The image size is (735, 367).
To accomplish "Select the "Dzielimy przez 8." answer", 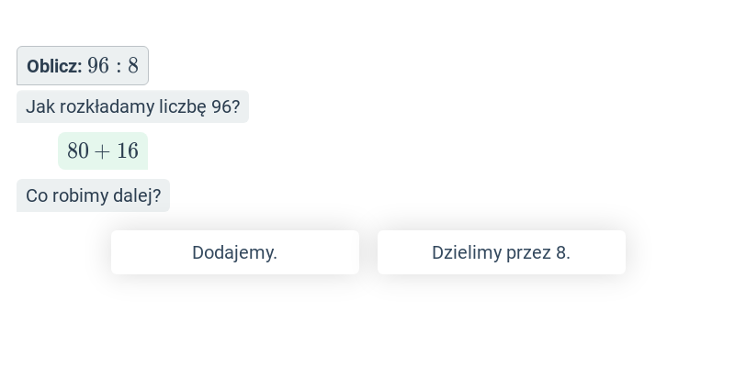I will click(x=502, y=252).
